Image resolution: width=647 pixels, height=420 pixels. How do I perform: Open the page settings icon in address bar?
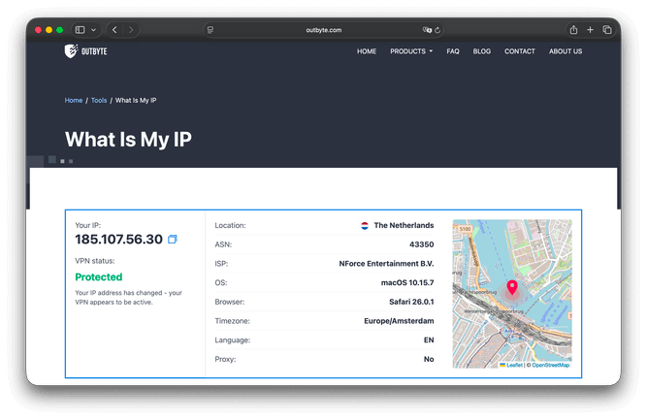tap(210, 30)
